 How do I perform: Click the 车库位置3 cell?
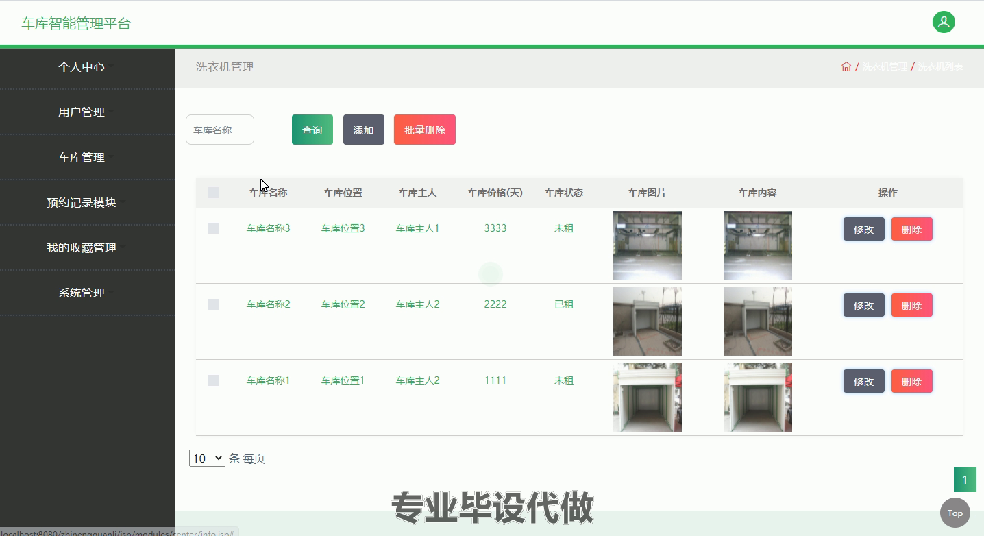343,228
